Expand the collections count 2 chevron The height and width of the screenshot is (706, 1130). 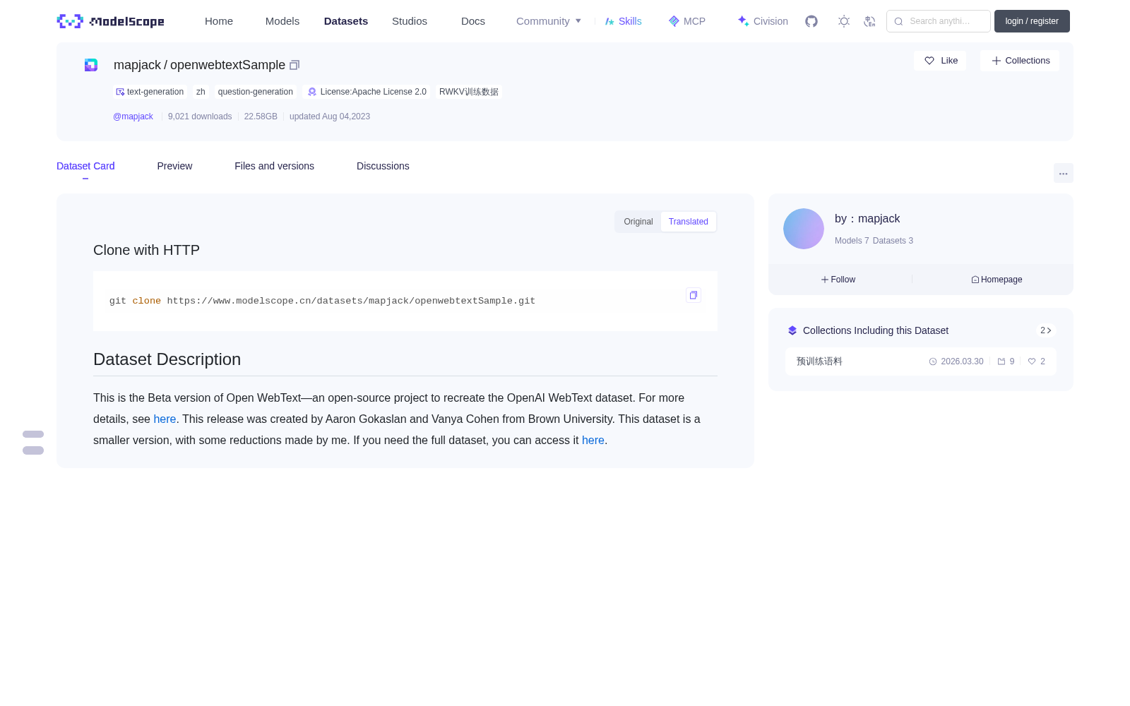click(1046, 330)
